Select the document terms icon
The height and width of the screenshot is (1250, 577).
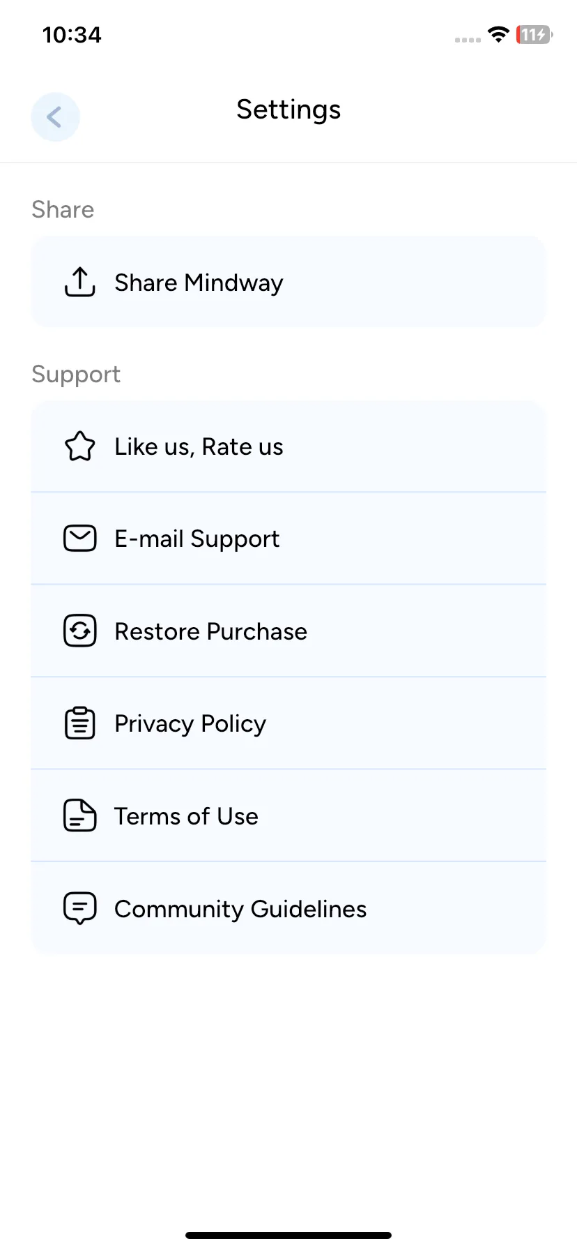pyautogui.click(x=80, y=815)
